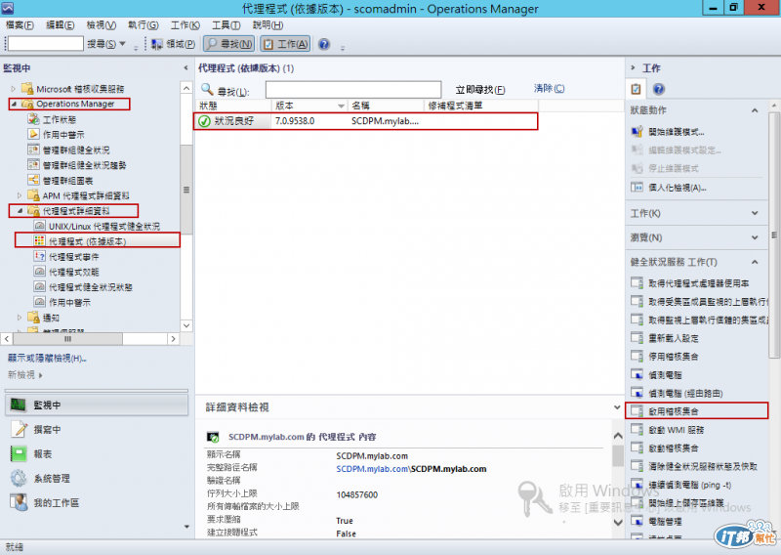Screen dimensions: 781x555
Task: Click the blue help icon in toolbar
Action: [324, 44]
